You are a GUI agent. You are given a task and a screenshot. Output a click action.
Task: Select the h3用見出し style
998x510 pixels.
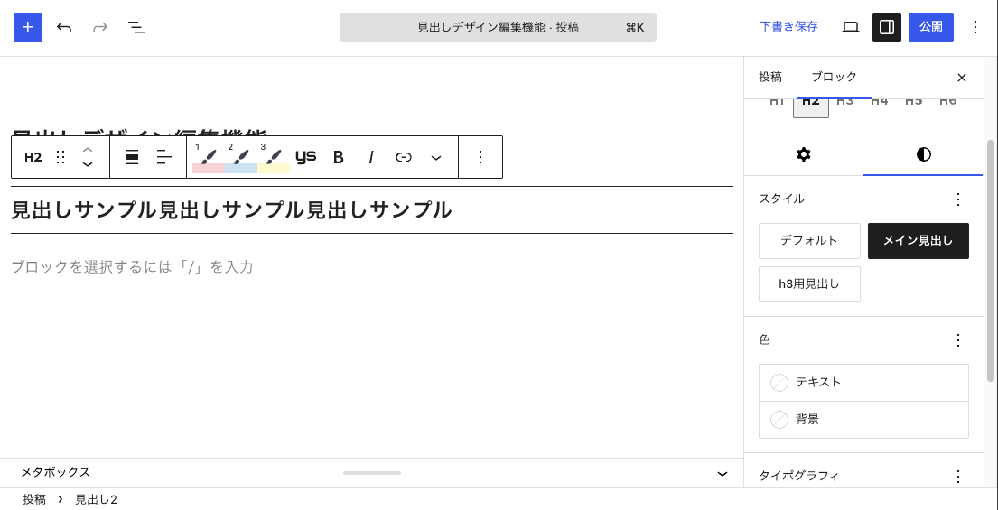tap(809, 284)
